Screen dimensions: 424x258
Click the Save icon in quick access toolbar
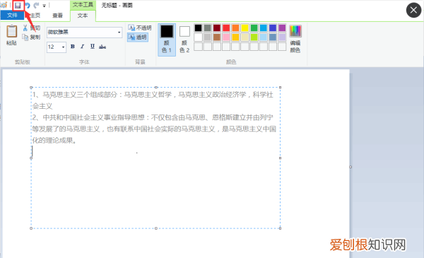coord(18,6)
